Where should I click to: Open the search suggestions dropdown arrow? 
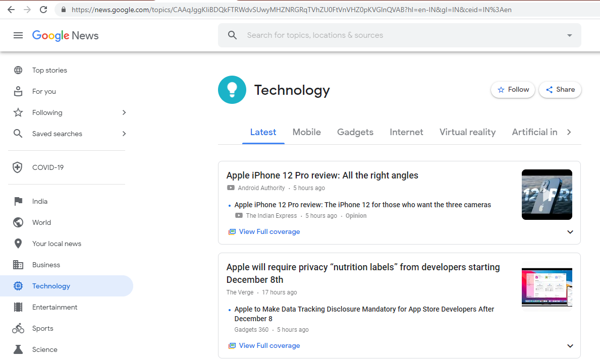click(569, 35)
